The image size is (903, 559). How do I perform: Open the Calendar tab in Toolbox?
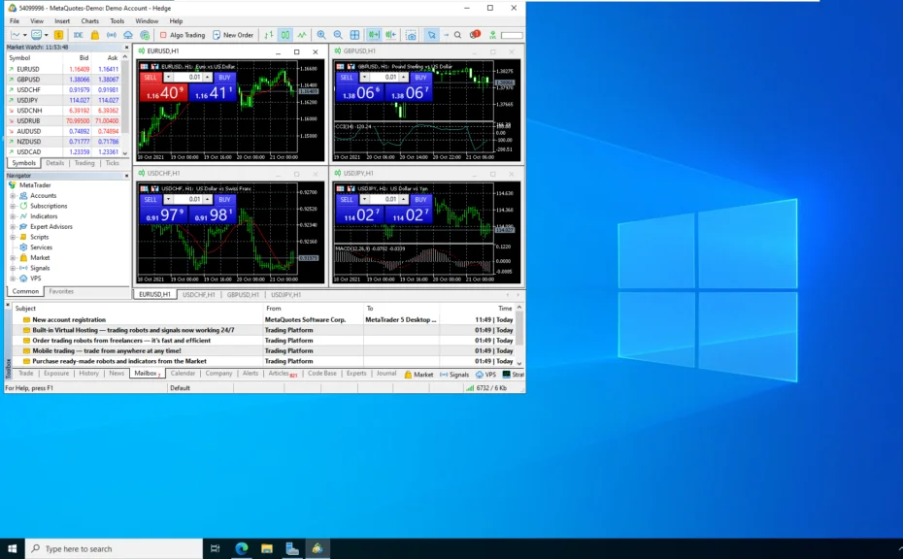[184, 373]
